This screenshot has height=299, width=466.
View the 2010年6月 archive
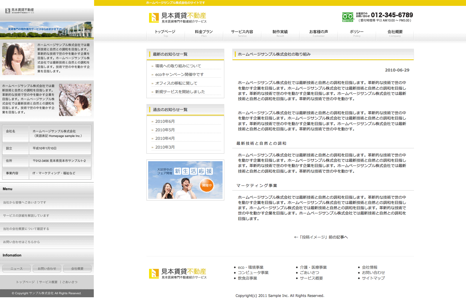coord(165,121)
